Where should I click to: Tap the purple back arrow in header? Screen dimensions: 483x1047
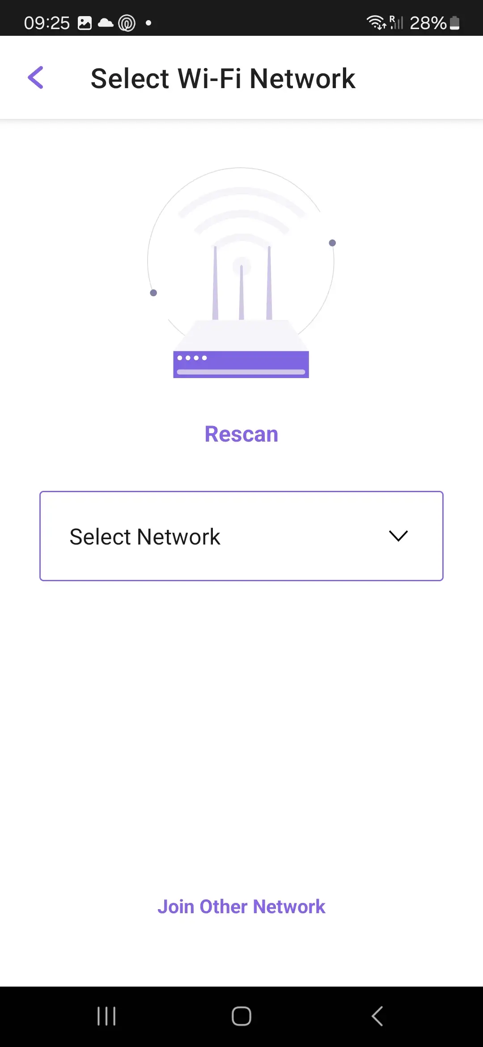pos(36,78)
